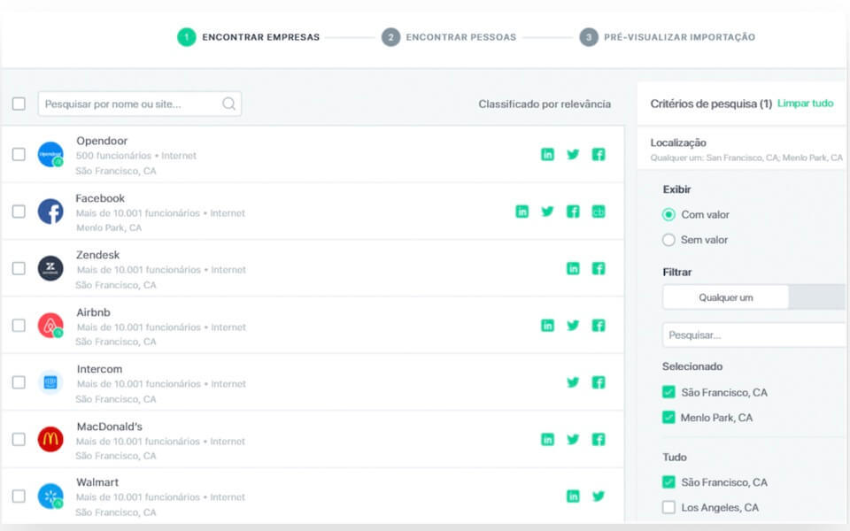The height and width of the screenshot is (531, 850).
Task: Open Airbnb's Twitter icon
Action: pyautogui.click(x=573, y=325)
